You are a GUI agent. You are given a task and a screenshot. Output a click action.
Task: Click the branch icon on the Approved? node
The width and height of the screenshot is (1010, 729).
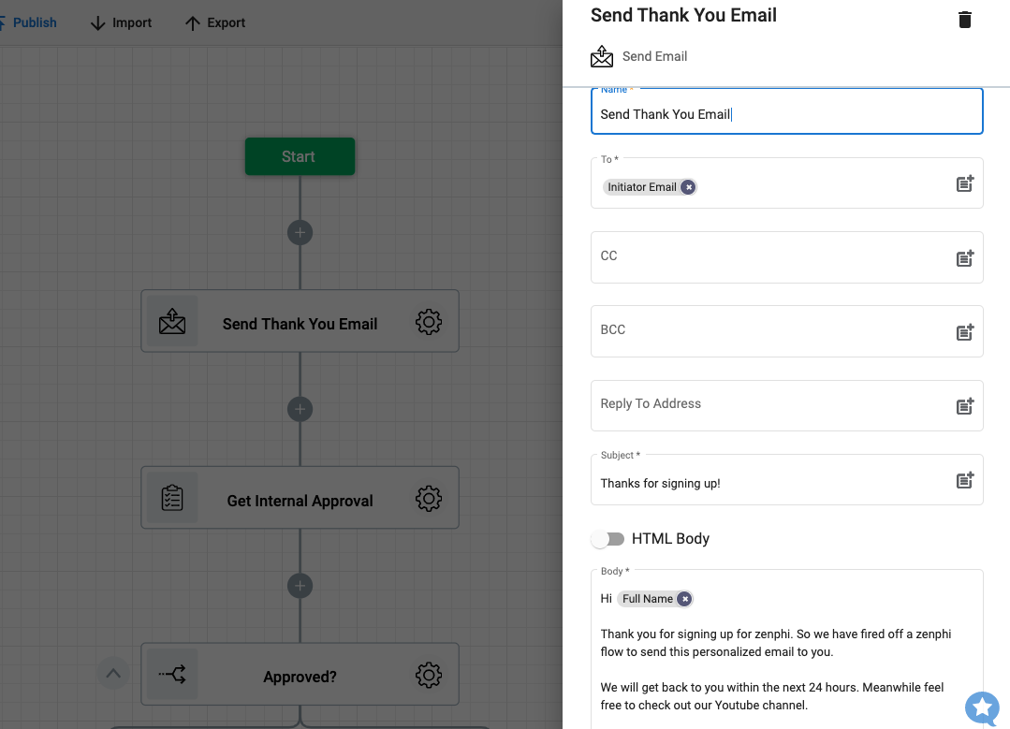[x=172, y=675]
